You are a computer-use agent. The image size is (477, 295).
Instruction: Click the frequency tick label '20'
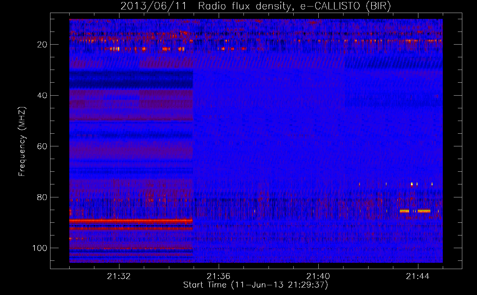click(x=42, y=45)
